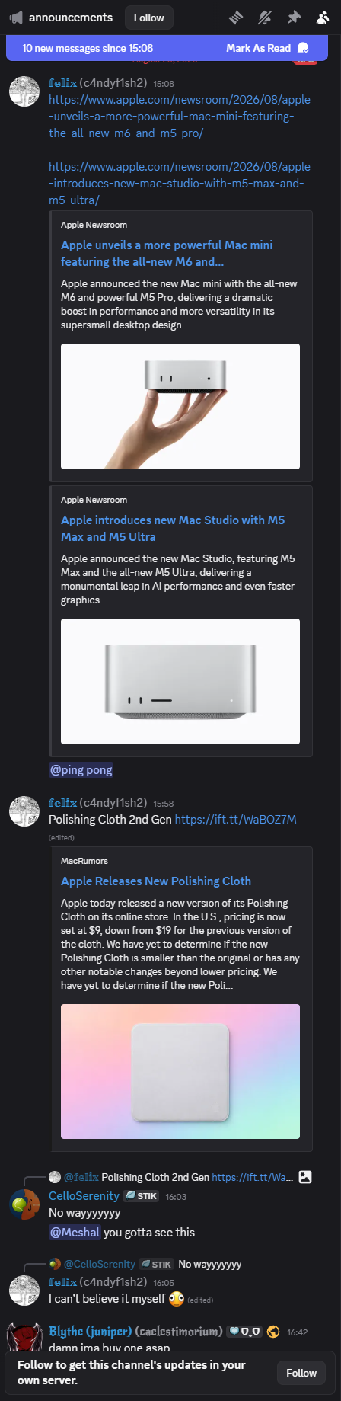Image resolution: width=341 pixels, height=1401 pixels.
Task: Open the Mac mini newsroom URL link
Action: click(x=180, y=117)
